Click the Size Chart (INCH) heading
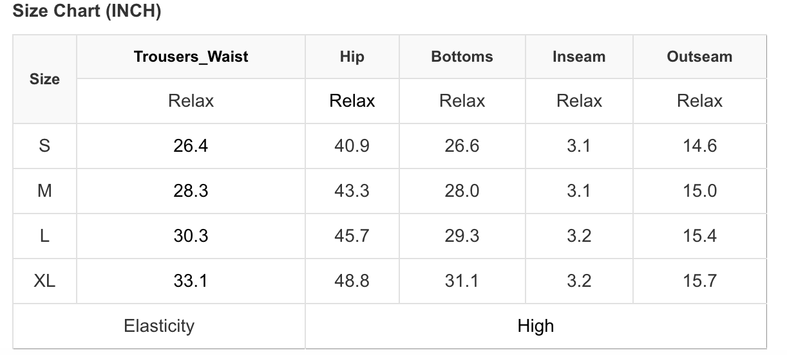787x355 pixels. (87, 11)
